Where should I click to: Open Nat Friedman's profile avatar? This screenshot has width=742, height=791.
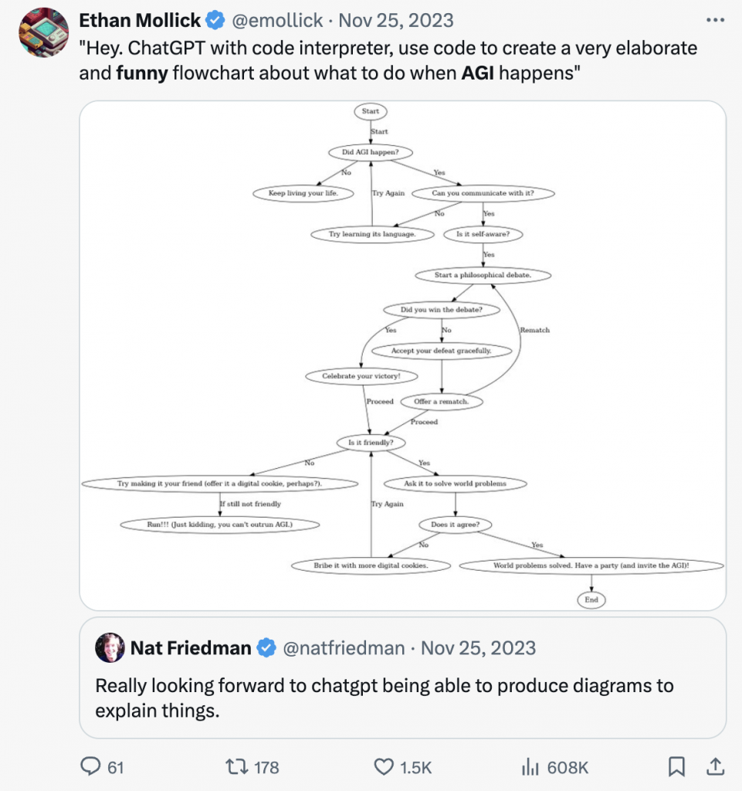[110, 648]
